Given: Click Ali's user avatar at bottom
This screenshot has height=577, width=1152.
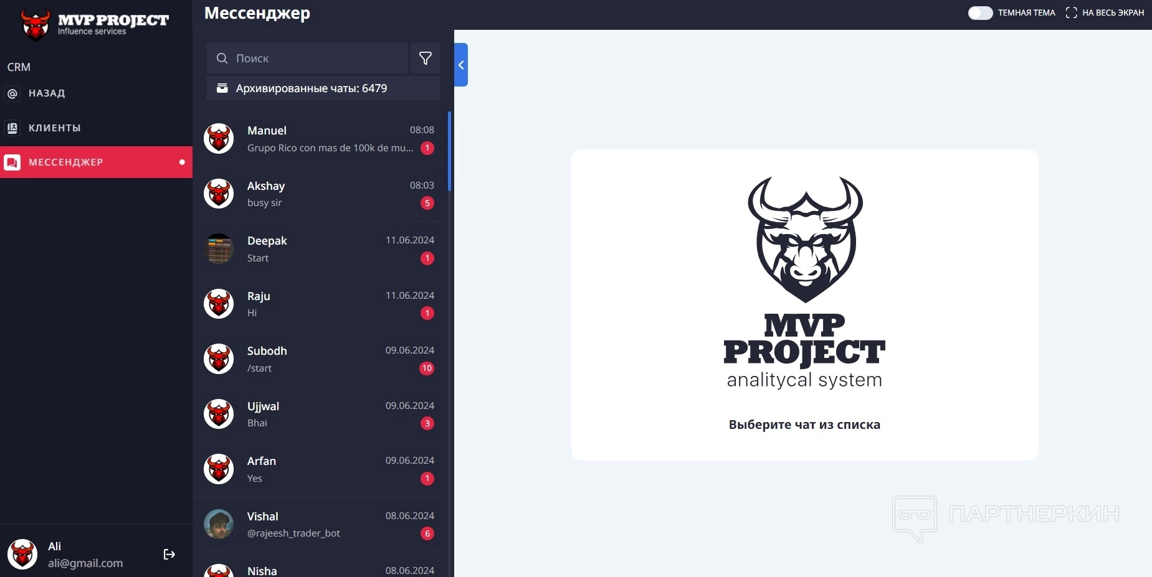Looking at the screenshot, I should 22,554.
